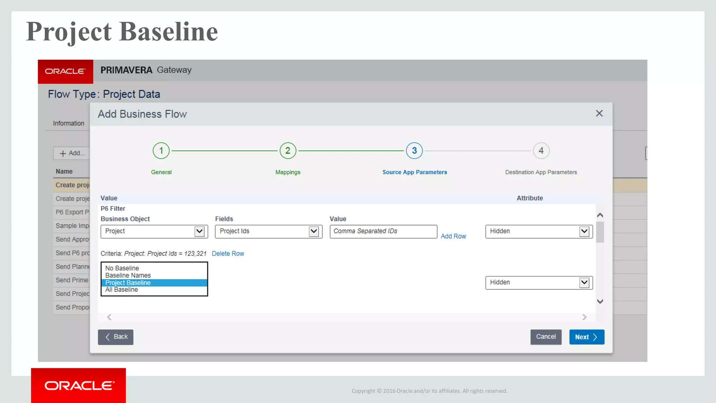Open the Business Object Project dropdown
The width and height of the screenshot is (716, 403).
199,231
